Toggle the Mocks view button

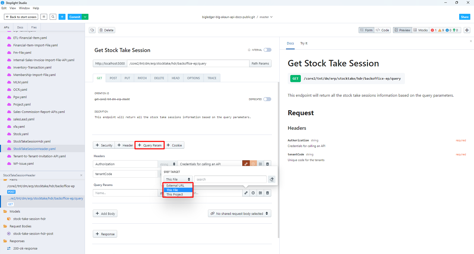click(420, 30)
